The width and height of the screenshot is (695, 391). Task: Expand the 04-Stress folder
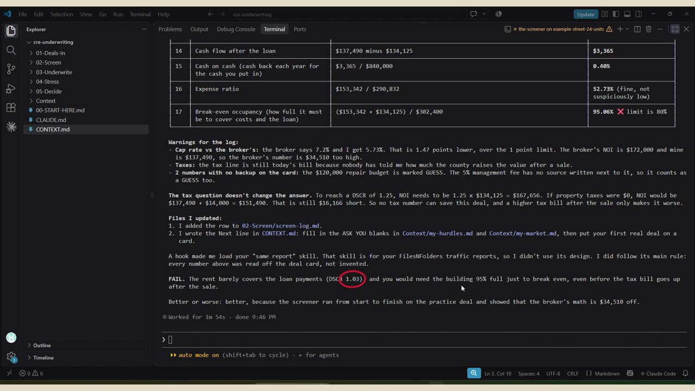(47, 81)
